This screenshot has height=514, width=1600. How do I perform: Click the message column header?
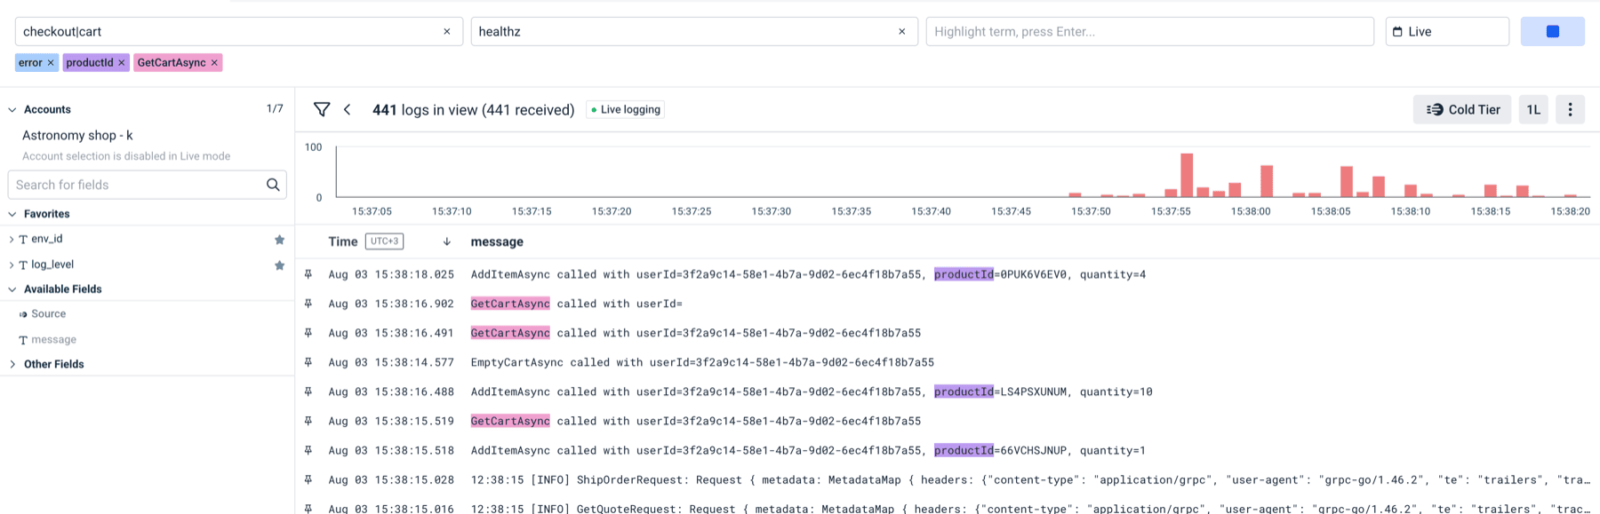pyautogui.click(x=497, y=241)
